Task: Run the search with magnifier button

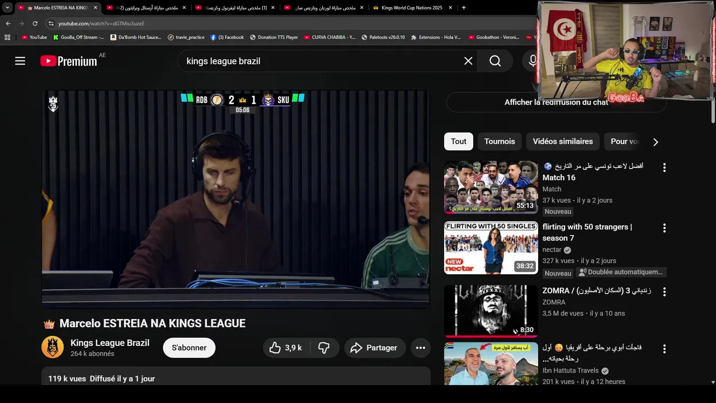Action: (495, 61)
